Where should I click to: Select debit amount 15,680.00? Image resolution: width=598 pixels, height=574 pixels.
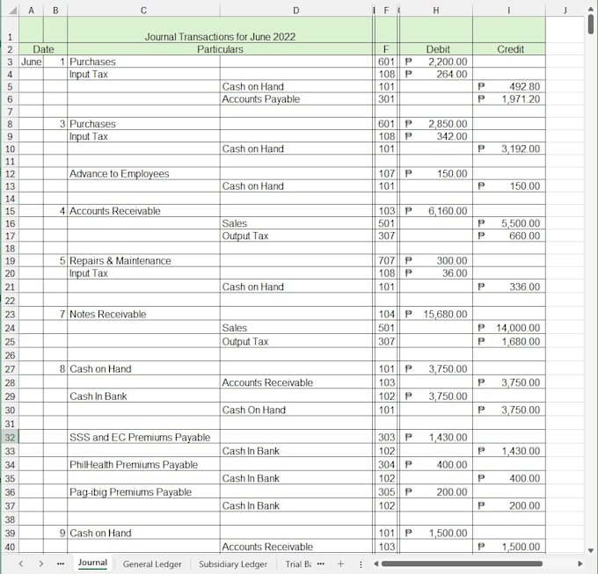tap(436, 314)
